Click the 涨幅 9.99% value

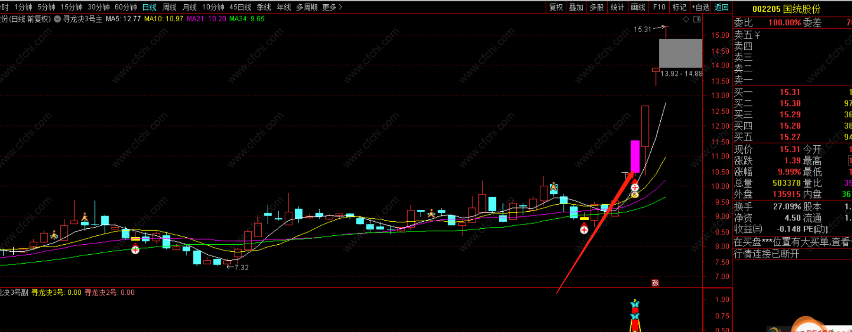789,172
